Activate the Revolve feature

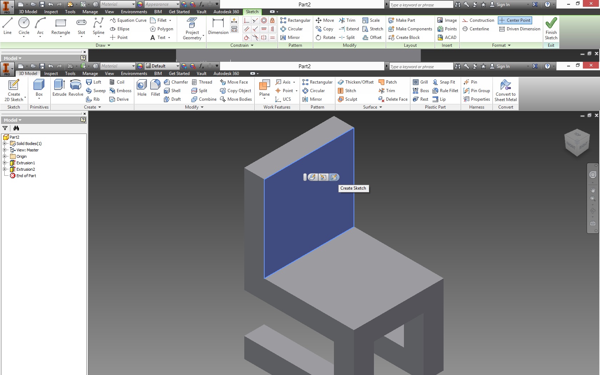[76, 88]
